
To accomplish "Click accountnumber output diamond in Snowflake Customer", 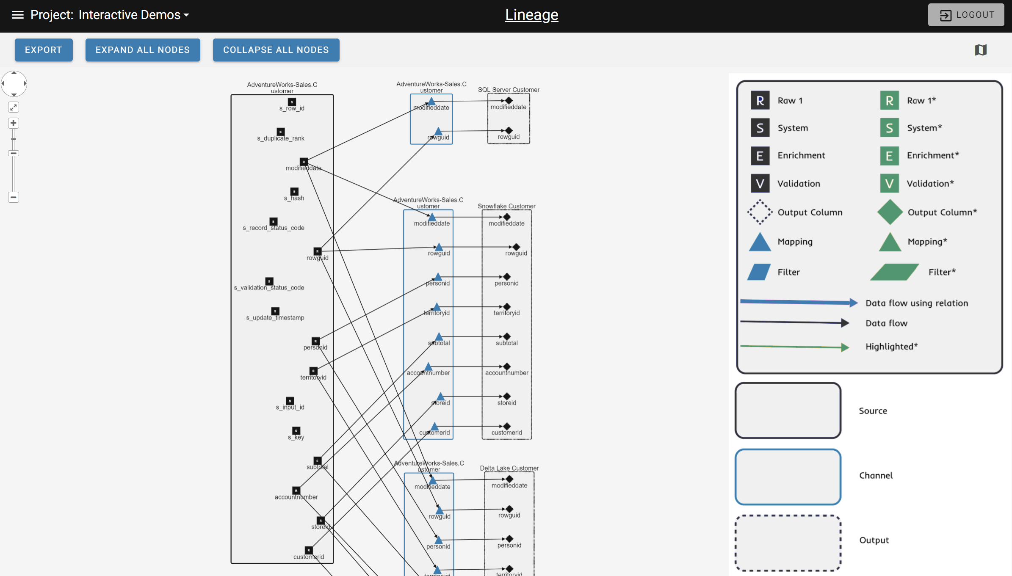I will 507,367.
